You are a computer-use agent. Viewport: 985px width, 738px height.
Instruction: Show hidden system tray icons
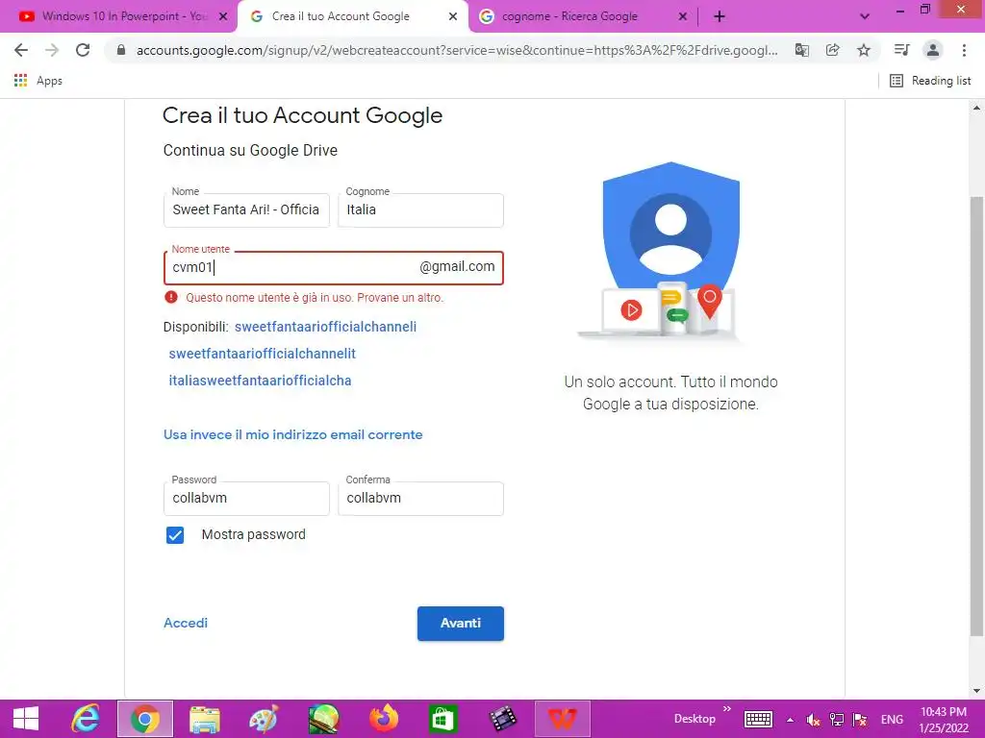pos(791,720)
